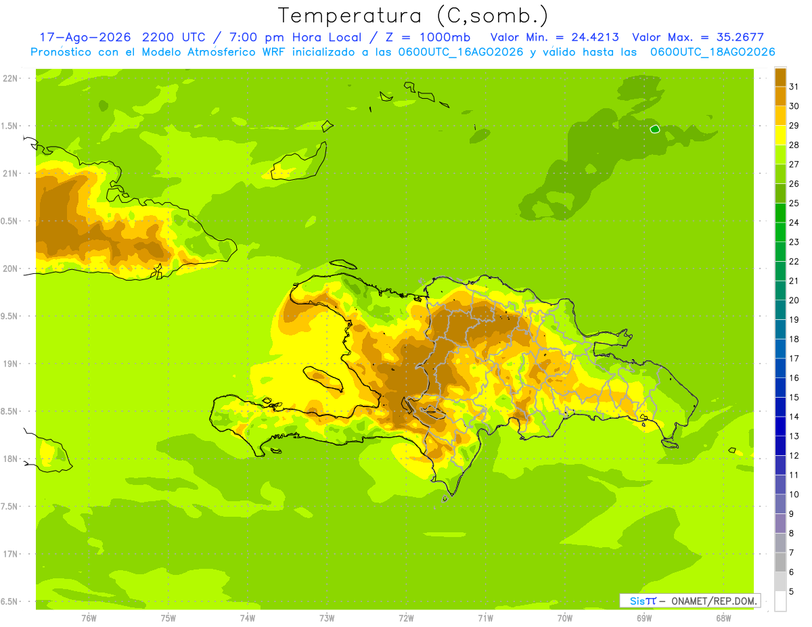Pick purple swatch between 9 and 10

click(780, 504)
